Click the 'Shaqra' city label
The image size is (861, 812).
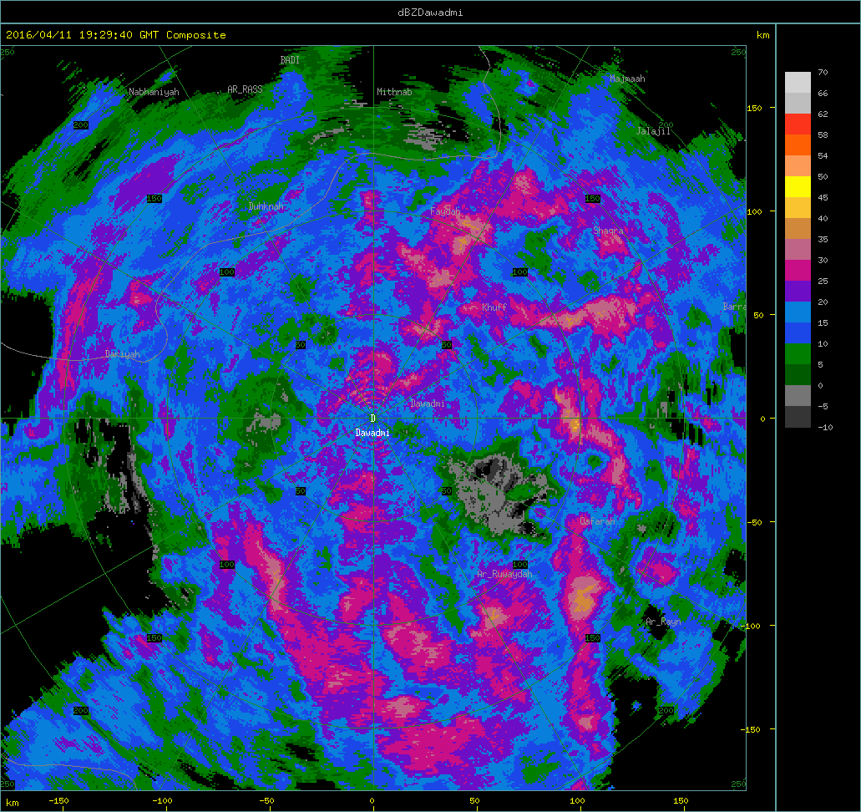(x=609, y=231)
